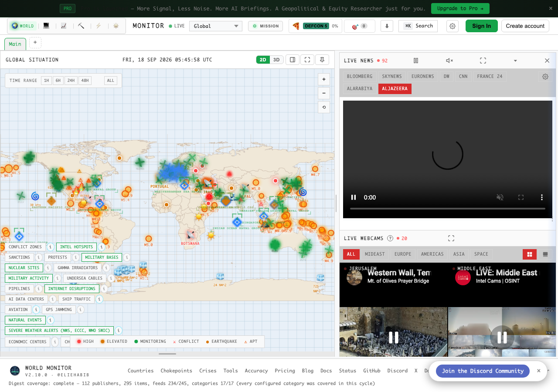Screen dimensions: 558x392
Task: Disable the Military Bases layer
Action: 102,257
